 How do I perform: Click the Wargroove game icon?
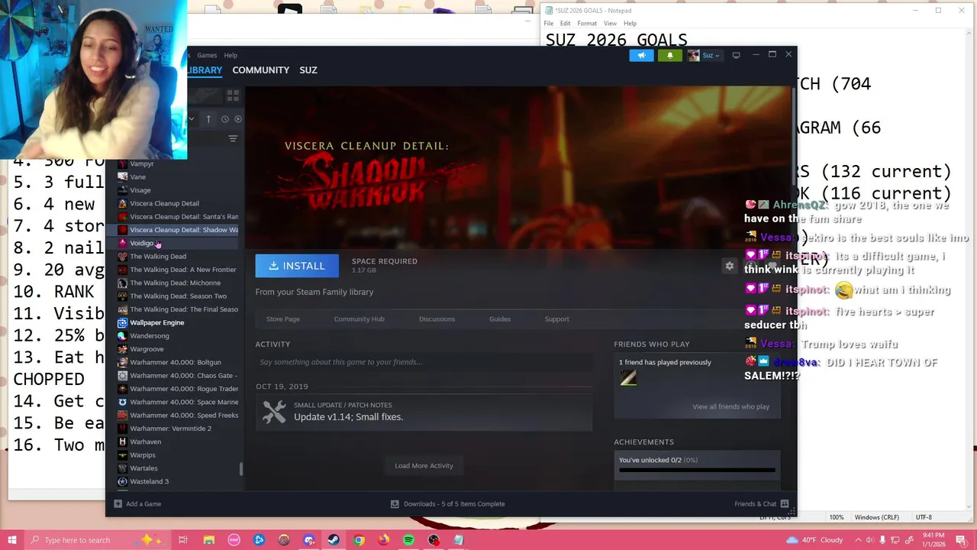coord(122,349)
